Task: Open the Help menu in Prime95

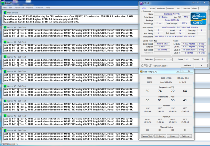Action: tap(48, 8)
